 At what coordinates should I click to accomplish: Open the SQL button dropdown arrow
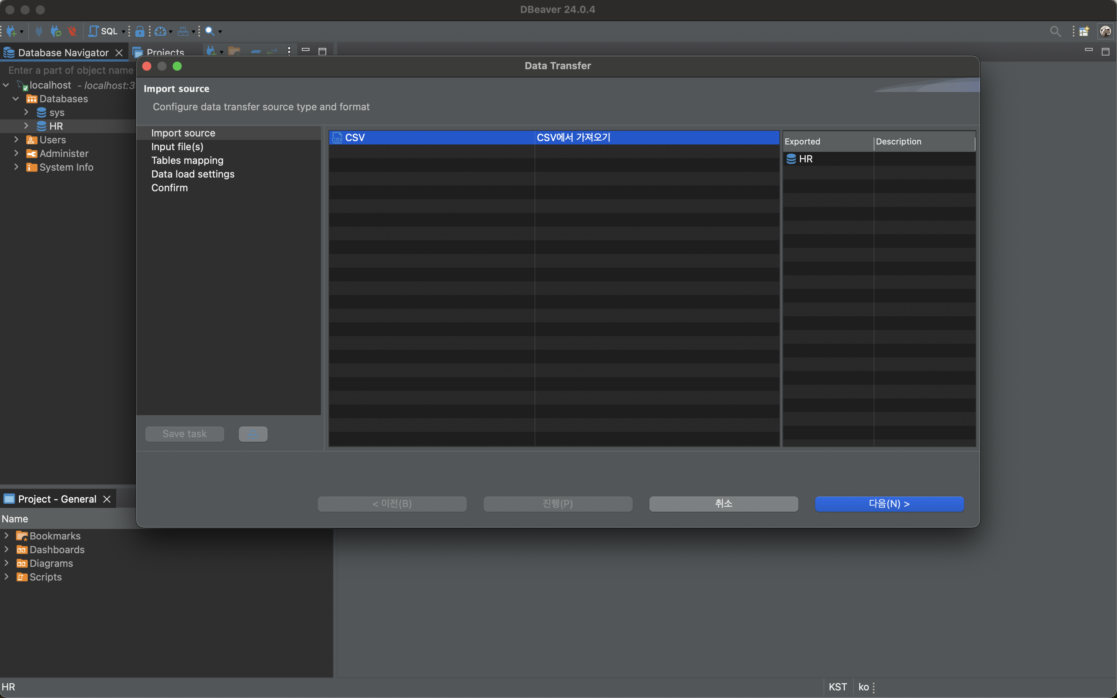click(123, 32)
